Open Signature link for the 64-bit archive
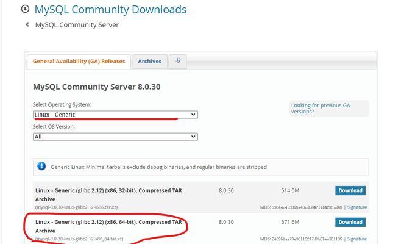 click(x=357, y=239)
